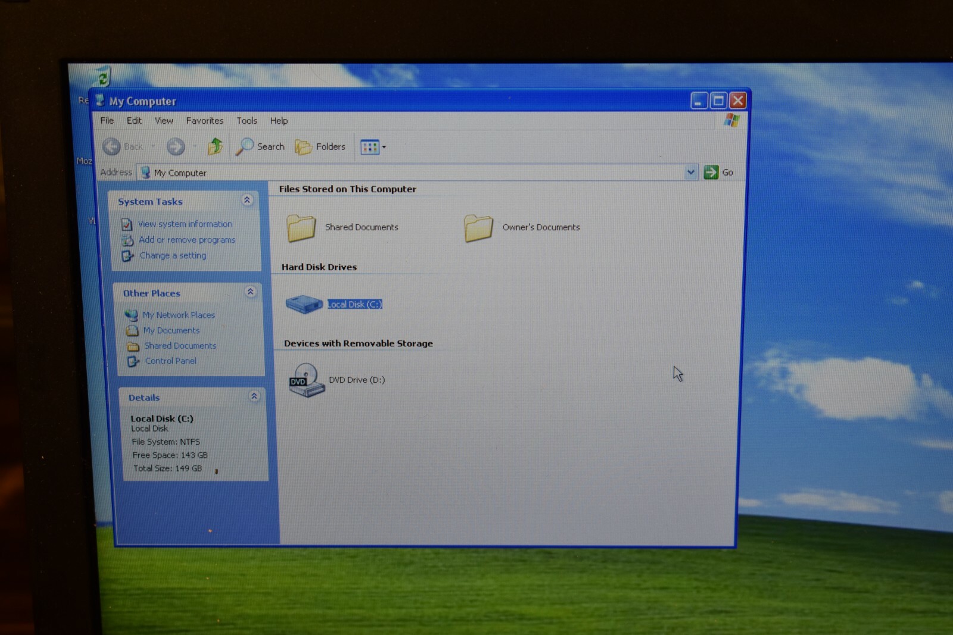This screenshot has height=635, width=953.
Task: Collapse the Details panel
Action: (x=254, y=396)
